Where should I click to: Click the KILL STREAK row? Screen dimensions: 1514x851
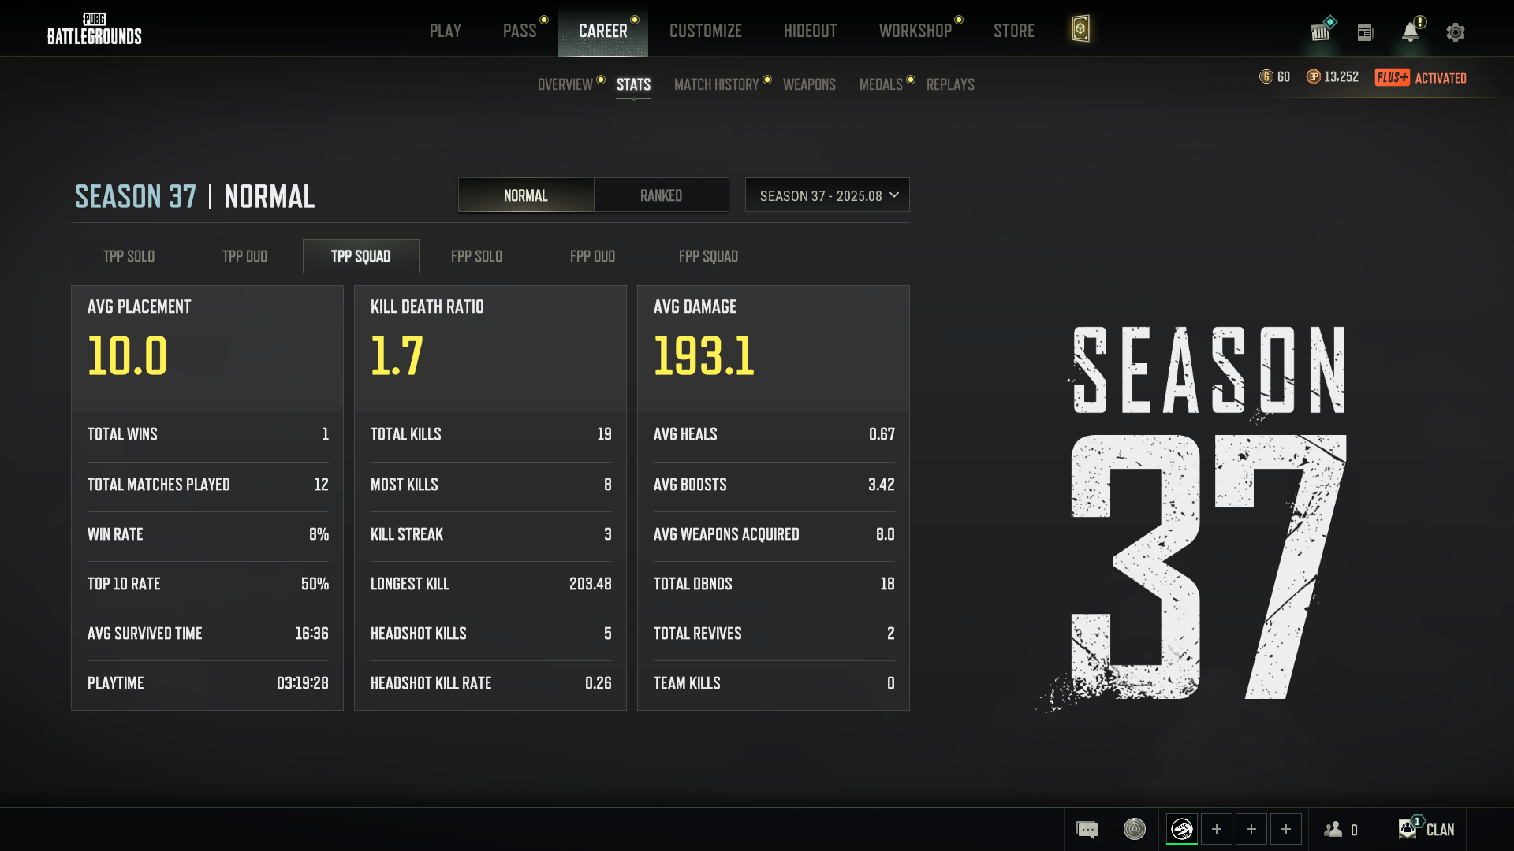pyautogui.click(x=491, y=534)
